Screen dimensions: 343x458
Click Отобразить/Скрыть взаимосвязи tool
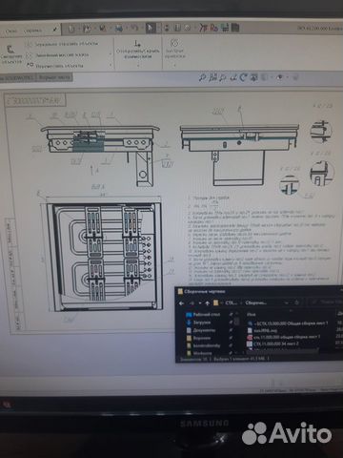pyautogui.click(x=138, y=50)
